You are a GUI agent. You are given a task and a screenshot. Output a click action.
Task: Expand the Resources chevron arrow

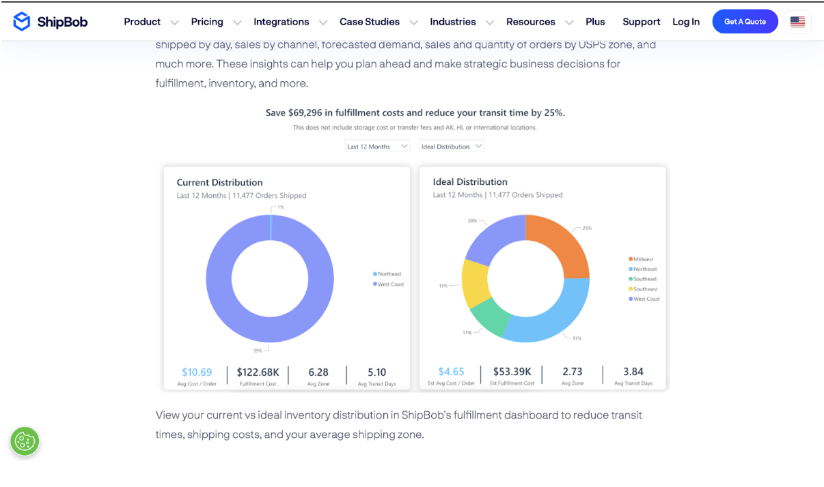pyautogui.click(x=569, y=23)
